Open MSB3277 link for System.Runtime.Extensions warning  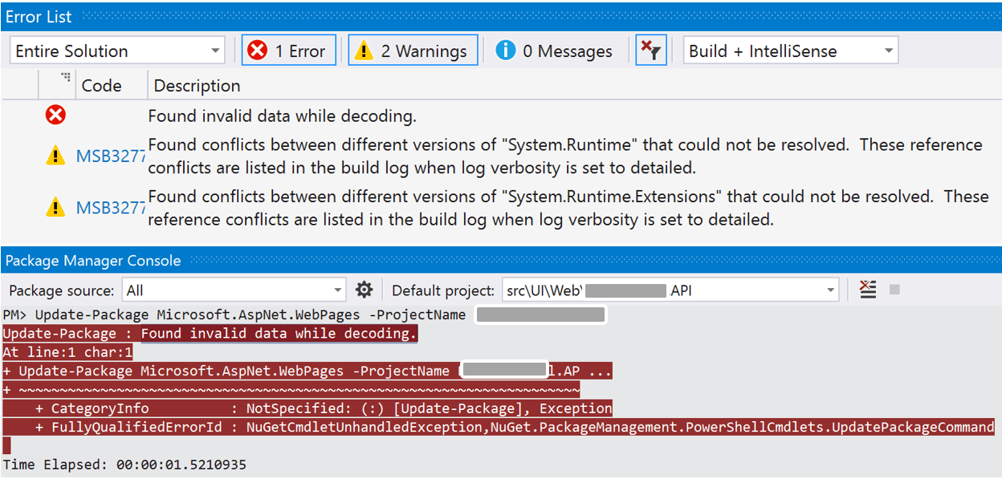point(110,208)
